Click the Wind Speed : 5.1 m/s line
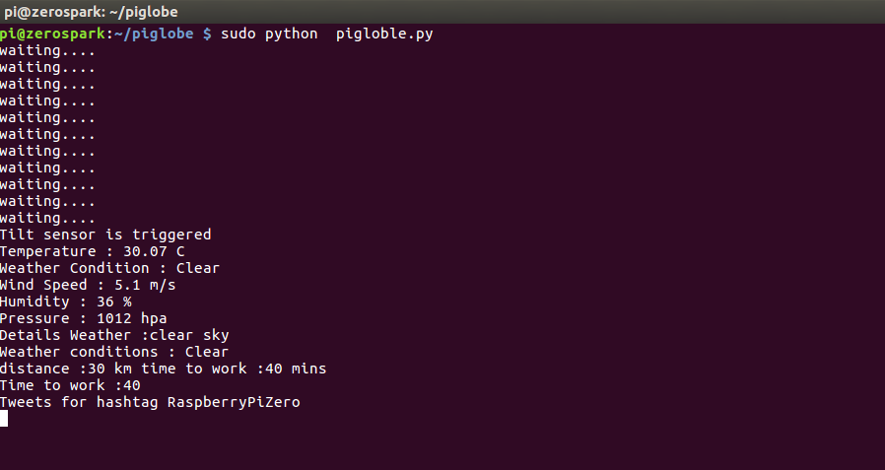This screenshot has height=470, width=885. pos(88,285)
